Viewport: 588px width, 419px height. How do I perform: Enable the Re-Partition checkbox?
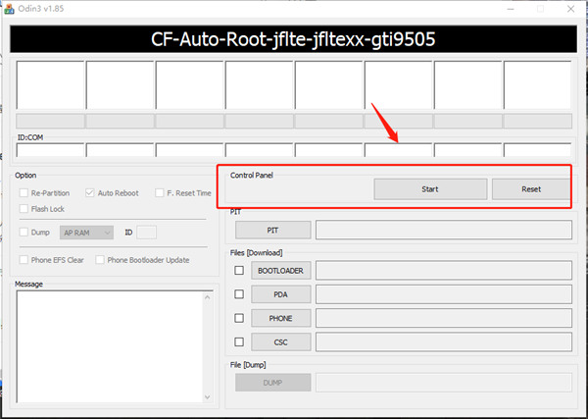coord(24,193)
